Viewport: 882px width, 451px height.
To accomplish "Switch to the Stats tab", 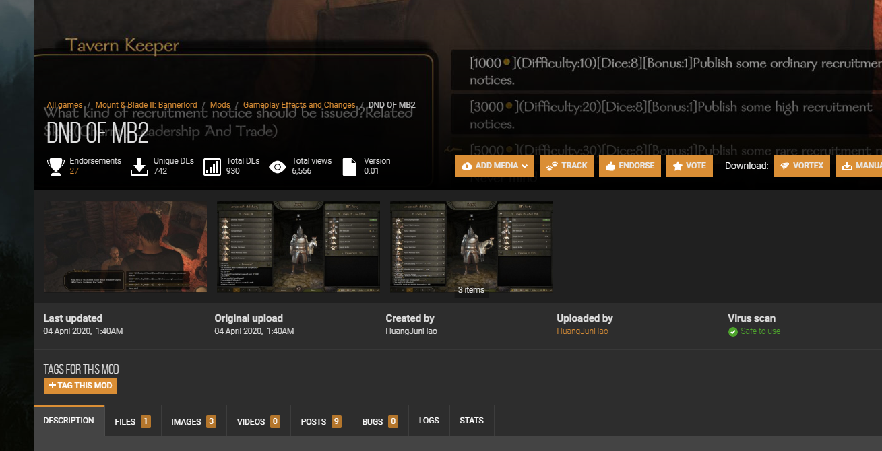I will point(472,421).
